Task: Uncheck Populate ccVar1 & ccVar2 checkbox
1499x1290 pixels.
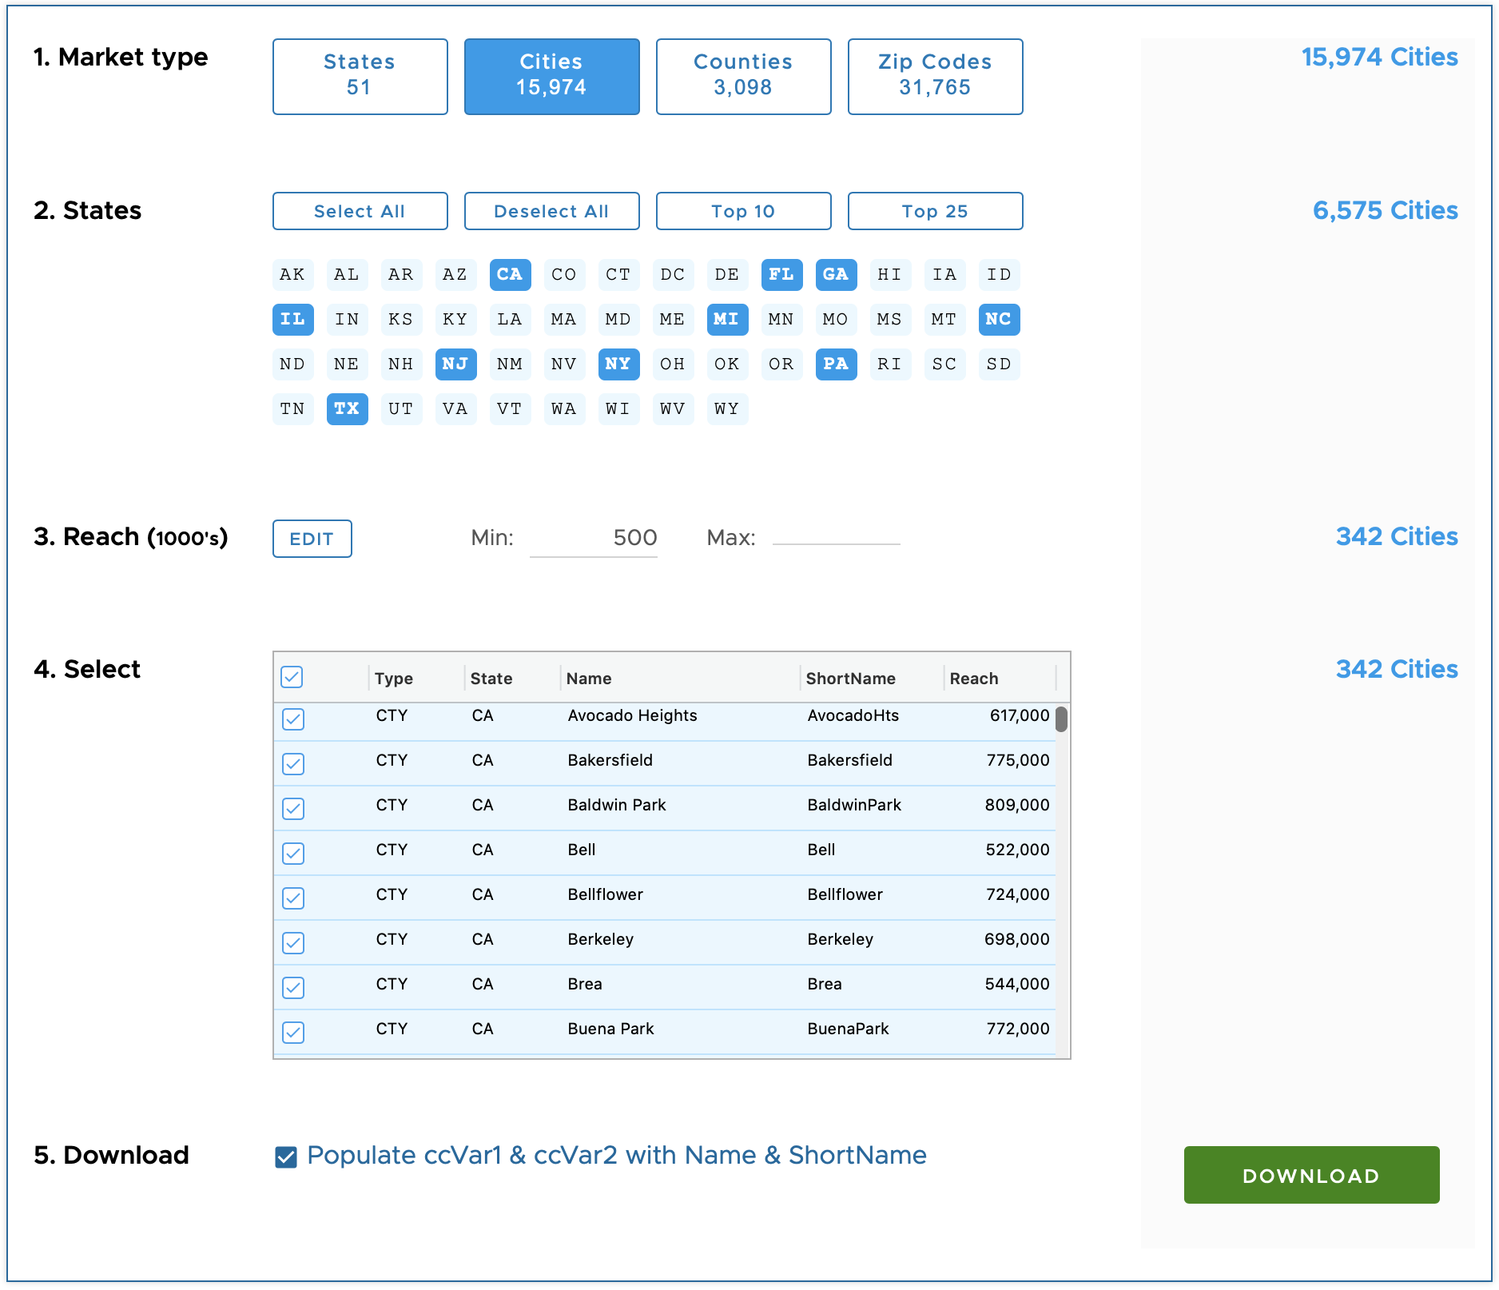Action: pos(286,1157)
